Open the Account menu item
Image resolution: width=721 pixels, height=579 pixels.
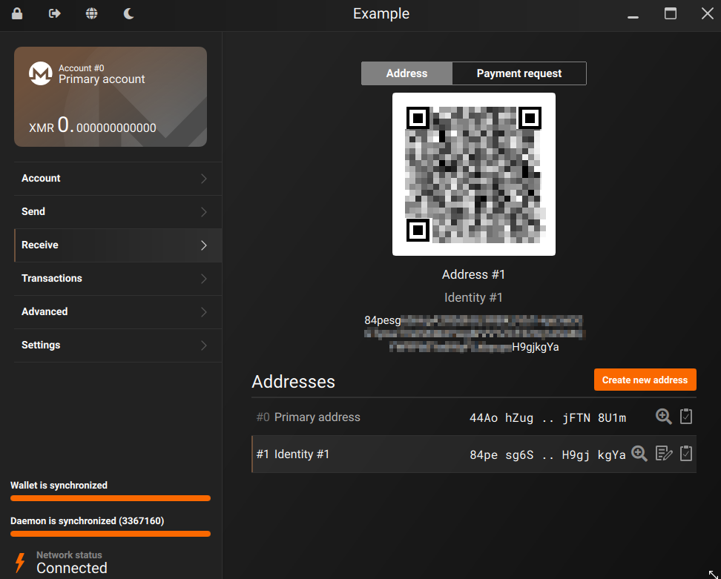118,178
